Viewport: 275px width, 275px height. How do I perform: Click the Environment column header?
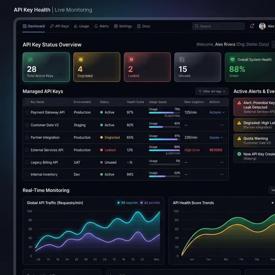click(82, 102)
